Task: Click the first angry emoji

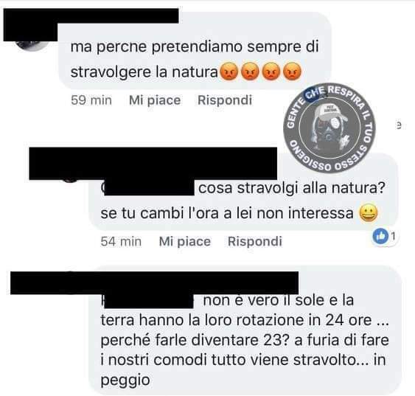Action: click(x=229, y=72)
